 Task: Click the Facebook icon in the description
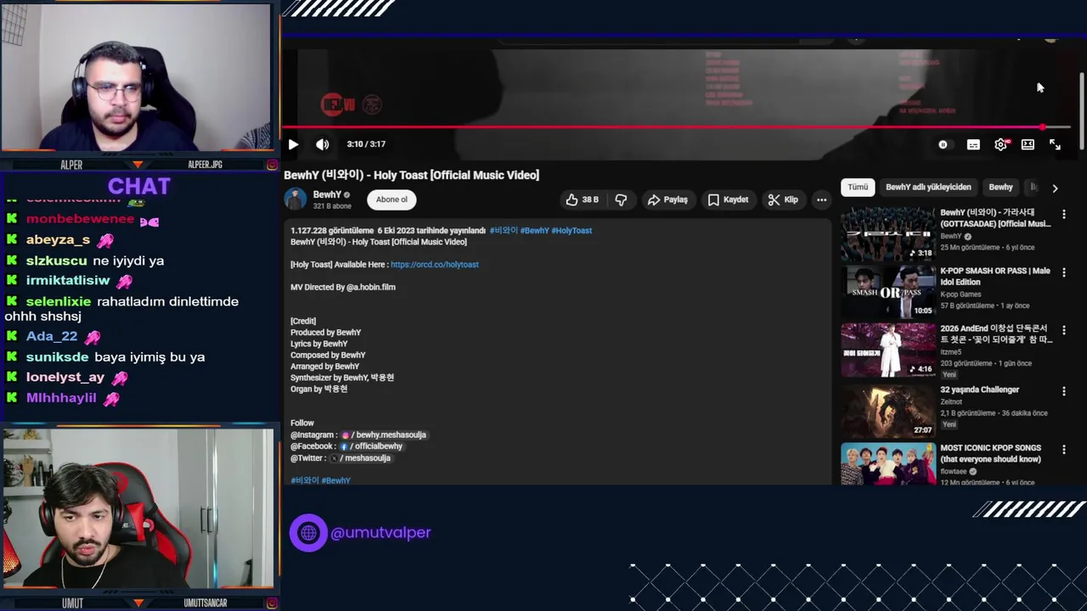pos(344,446)
